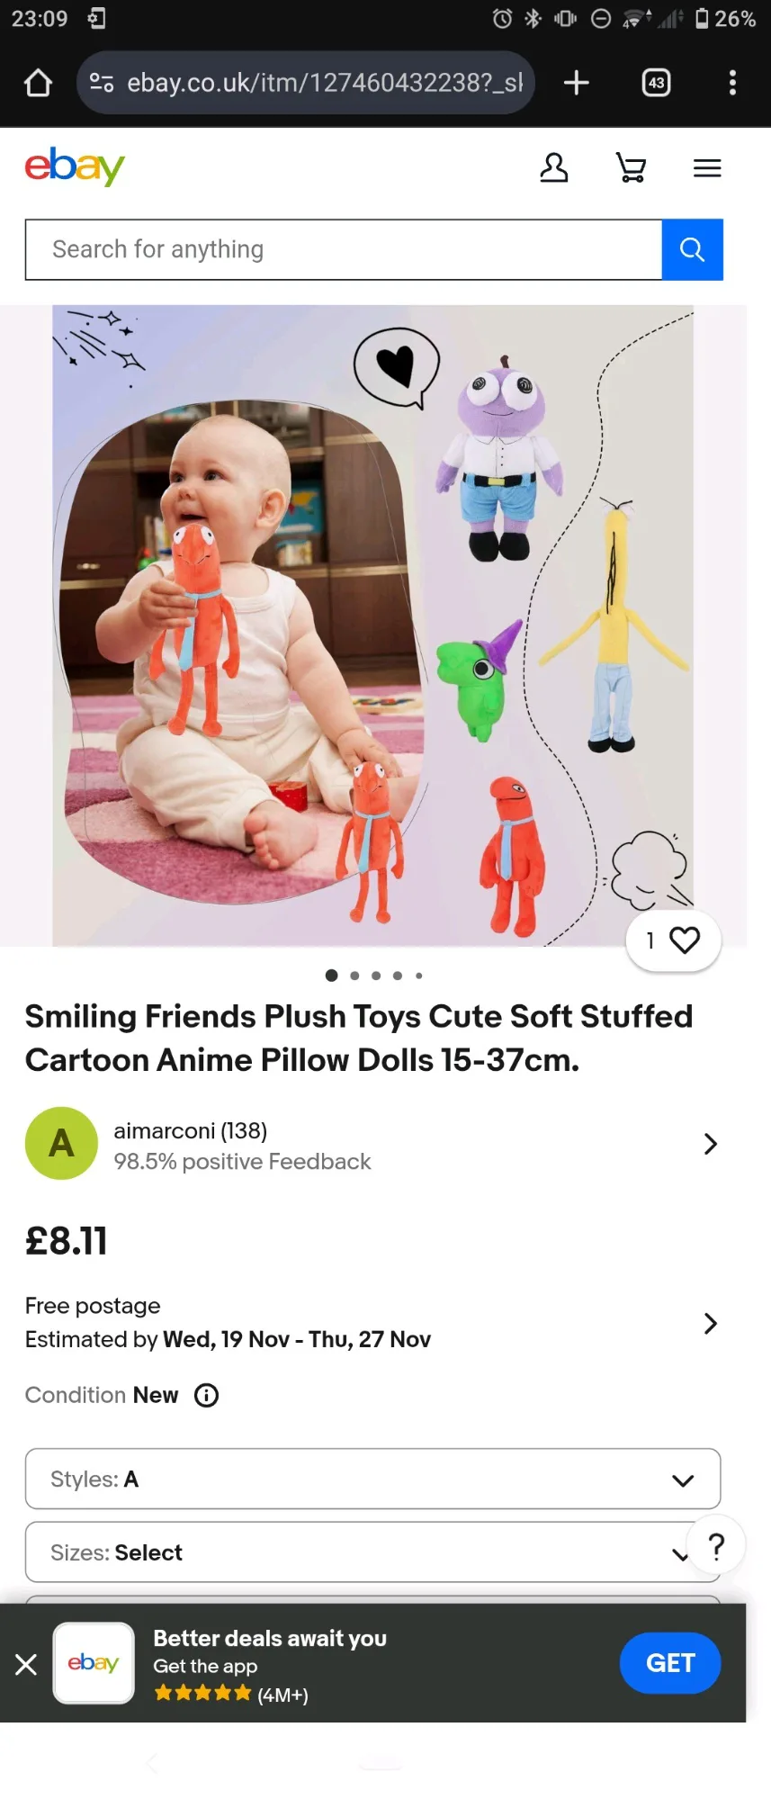Open a new browser tab
Image resolution: width=771 pixels, height=1799 pixels.
pyautogui.click(x=576, y=83)
